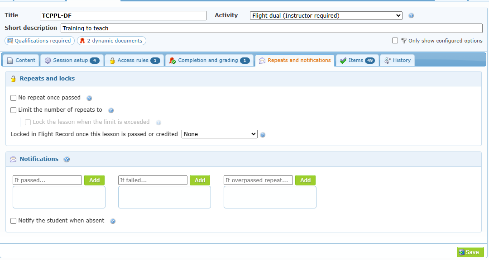Check Only show configured options box

pos(395,41)
